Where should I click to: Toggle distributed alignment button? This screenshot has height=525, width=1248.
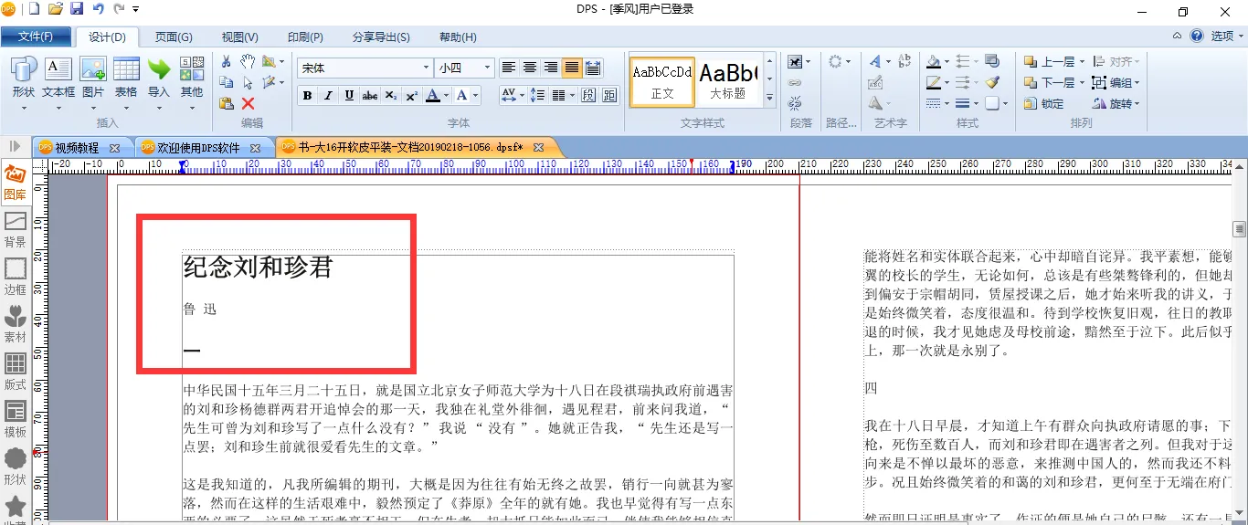click(x=593, y=68)
